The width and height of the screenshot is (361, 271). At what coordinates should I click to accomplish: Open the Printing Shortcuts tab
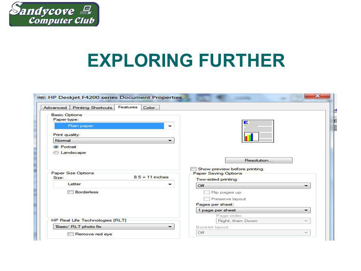(x=93, y=108)
